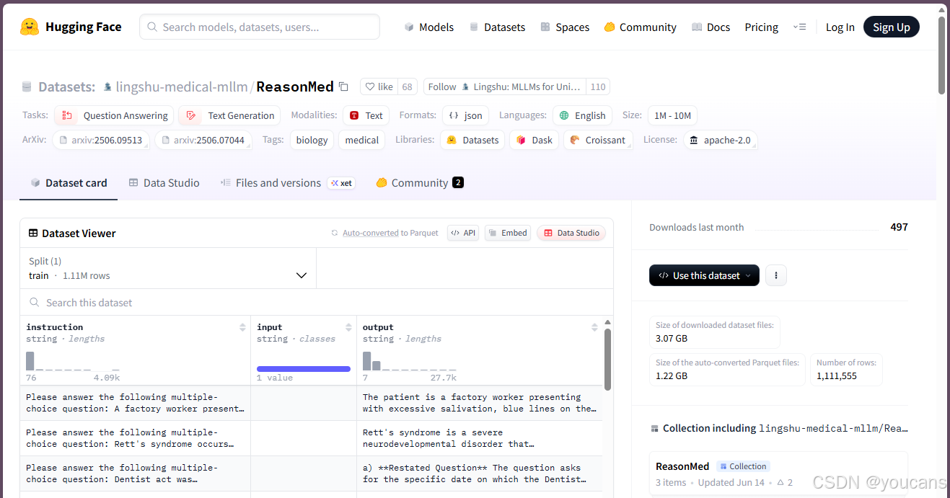This screenshot has width=950, height=498.
Task: Open the factory worker instruction row
Action: pos(135,403)
